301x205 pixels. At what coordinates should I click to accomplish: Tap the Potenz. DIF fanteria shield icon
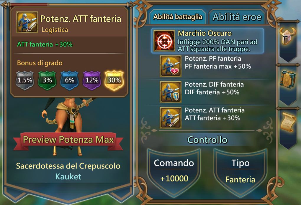[x=171, y=92]
